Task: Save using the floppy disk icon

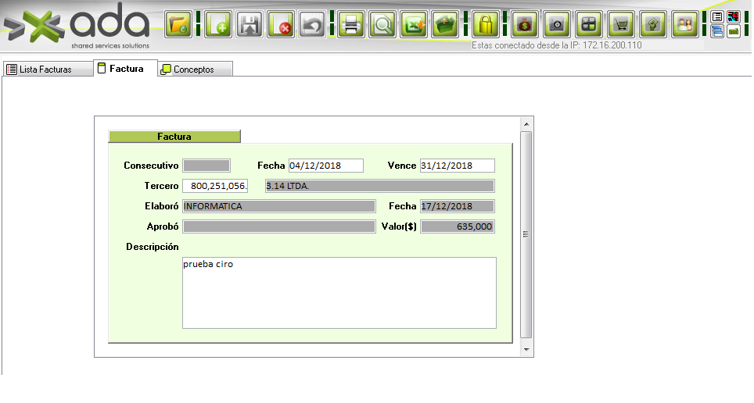Action: point(249,24)
